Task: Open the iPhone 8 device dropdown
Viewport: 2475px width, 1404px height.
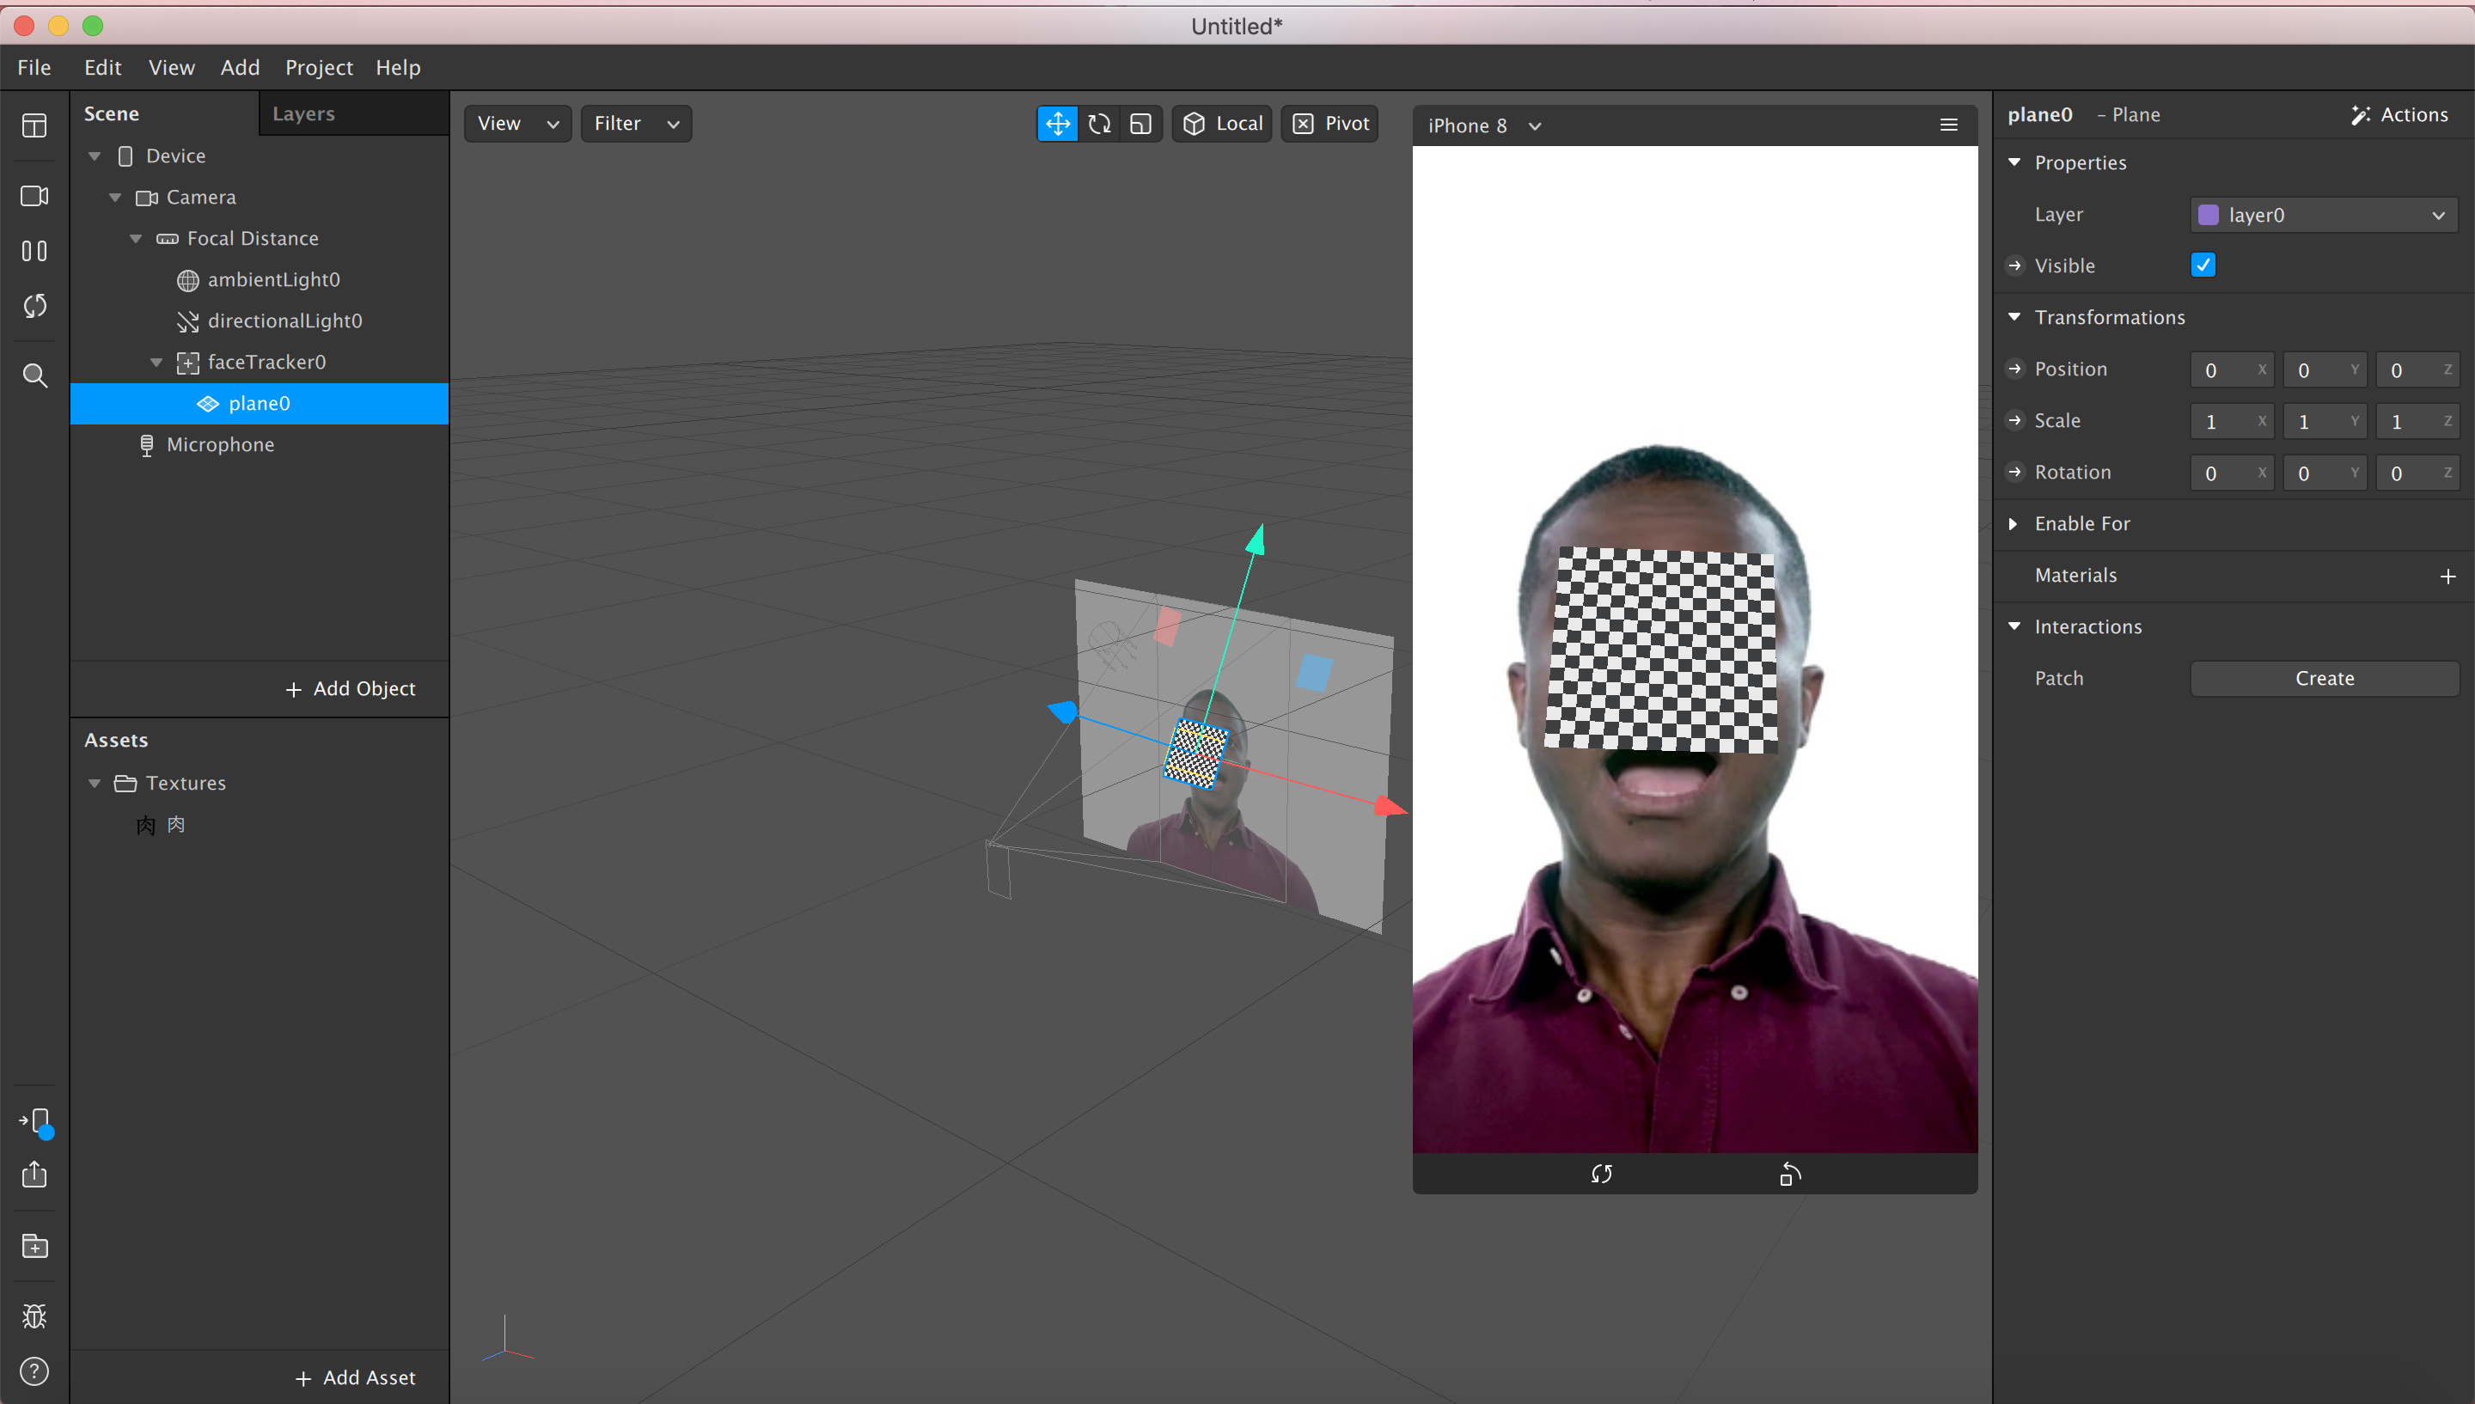Action: (x=1484, y=126)
